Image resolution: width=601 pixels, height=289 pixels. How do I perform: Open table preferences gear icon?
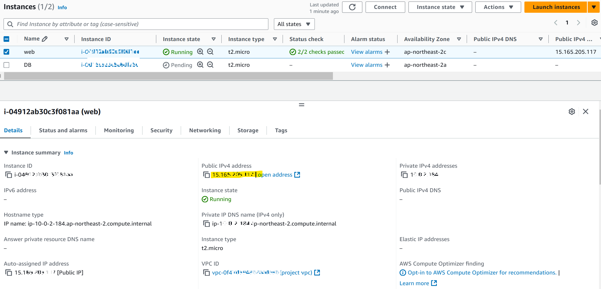[x=594, y=23]
